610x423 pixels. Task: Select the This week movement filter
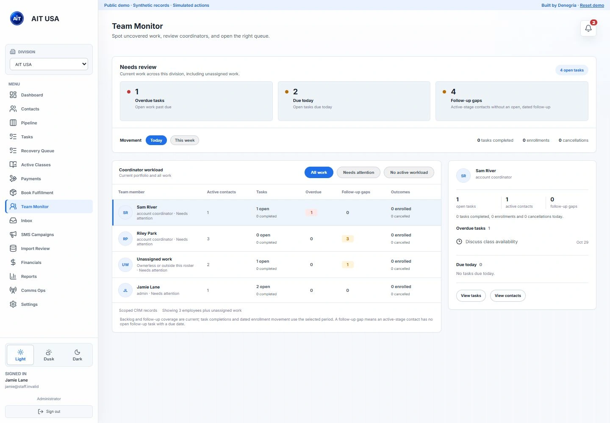point(185,140)
